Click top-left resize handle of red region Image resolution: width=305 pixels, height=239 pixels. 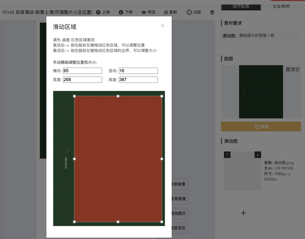click(74, 96)
